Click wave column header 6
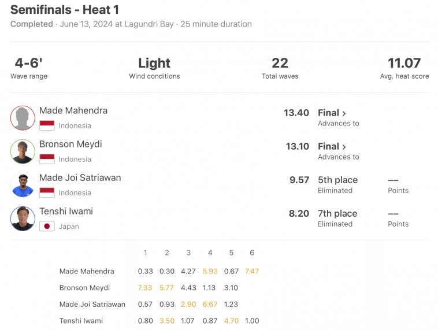 click(252, 253)
